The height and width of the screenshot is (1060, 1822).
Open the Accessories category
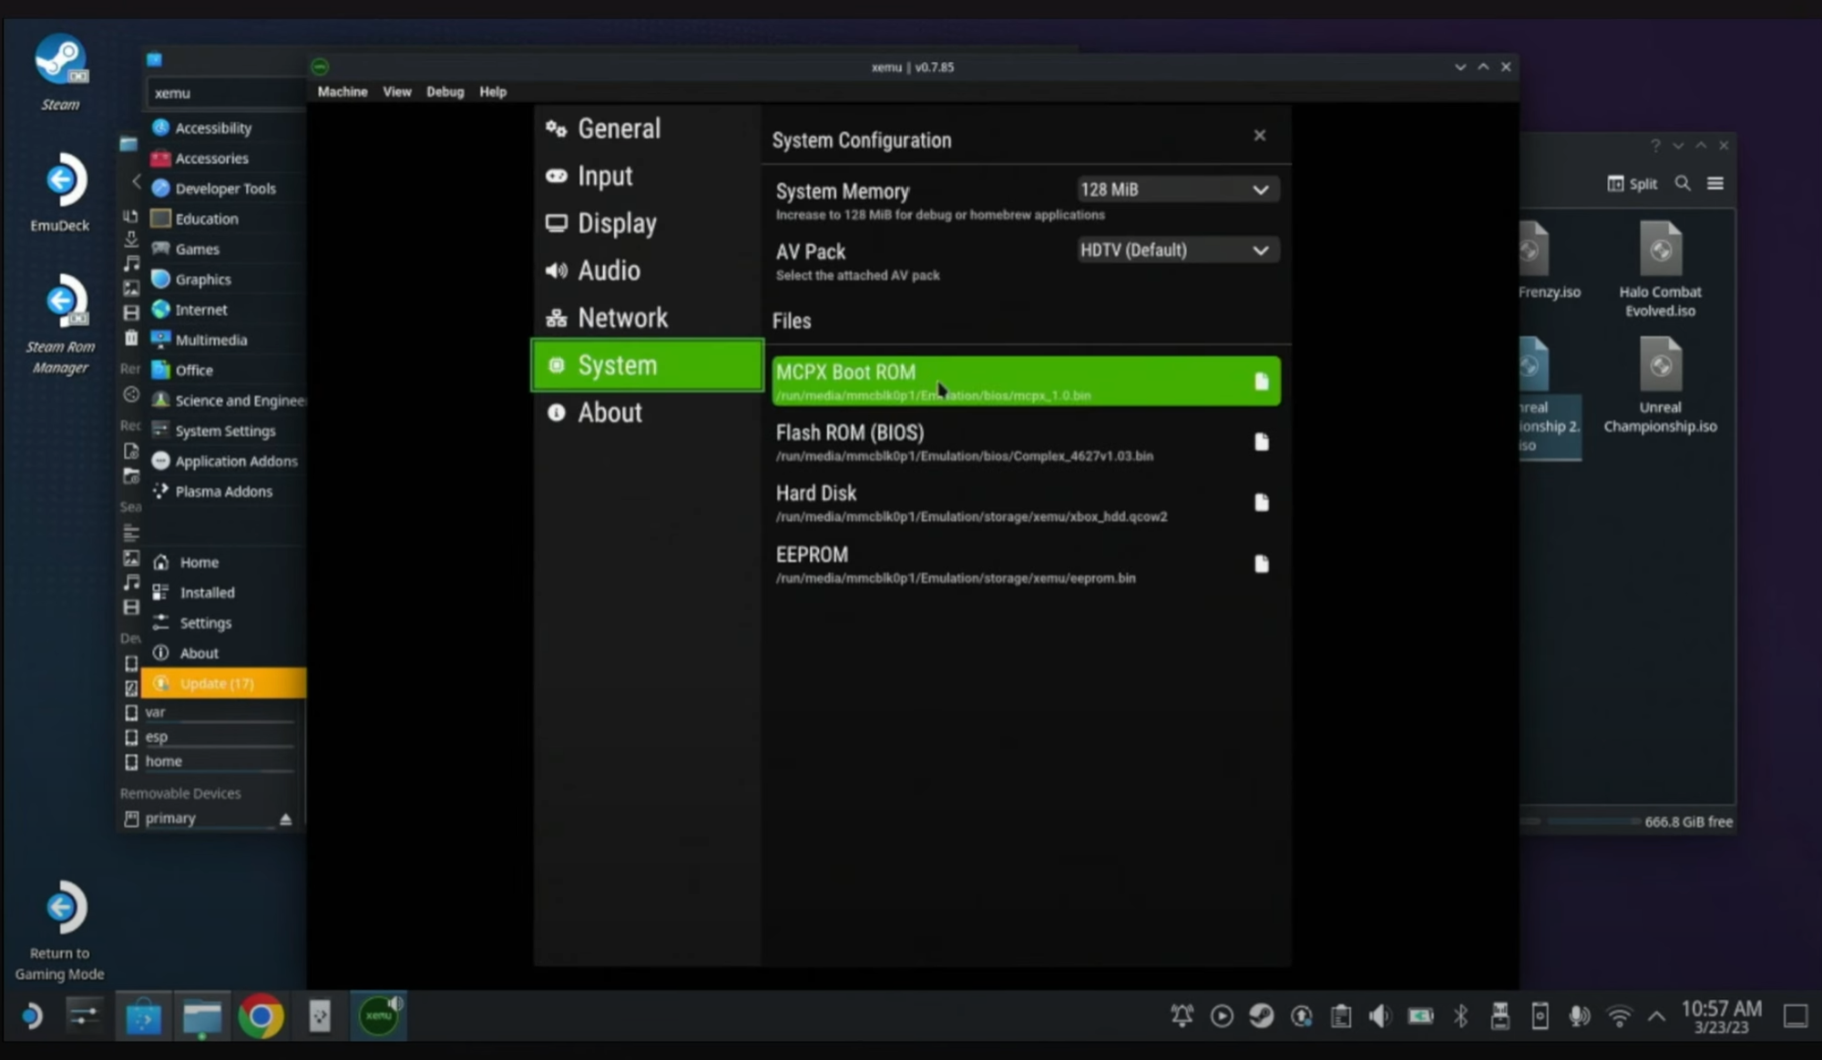pos(224,158)
